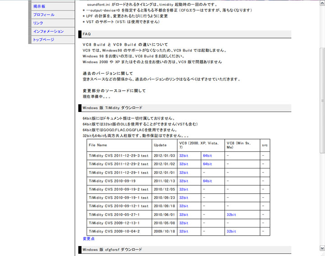Click the TiMidity CVS 2010-09-19-1 test cell
325x256 pixels.
119,198
